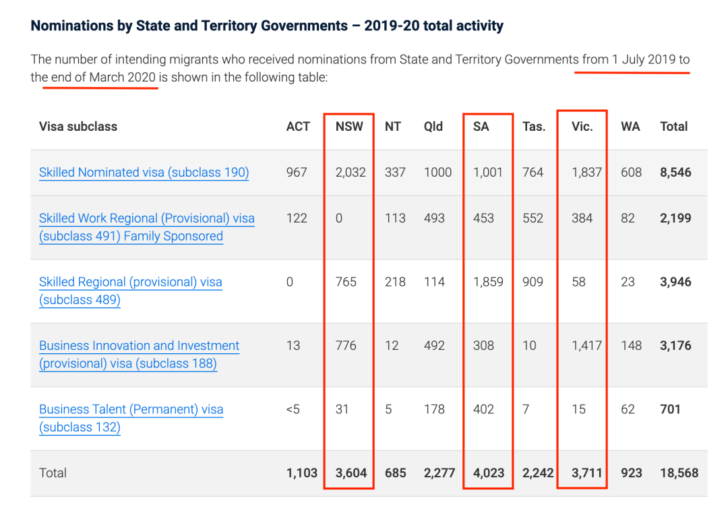This screenshot has width=728, height=507.
Task: Select the 3,176 total for subclass 188
Action: (675, 345)
